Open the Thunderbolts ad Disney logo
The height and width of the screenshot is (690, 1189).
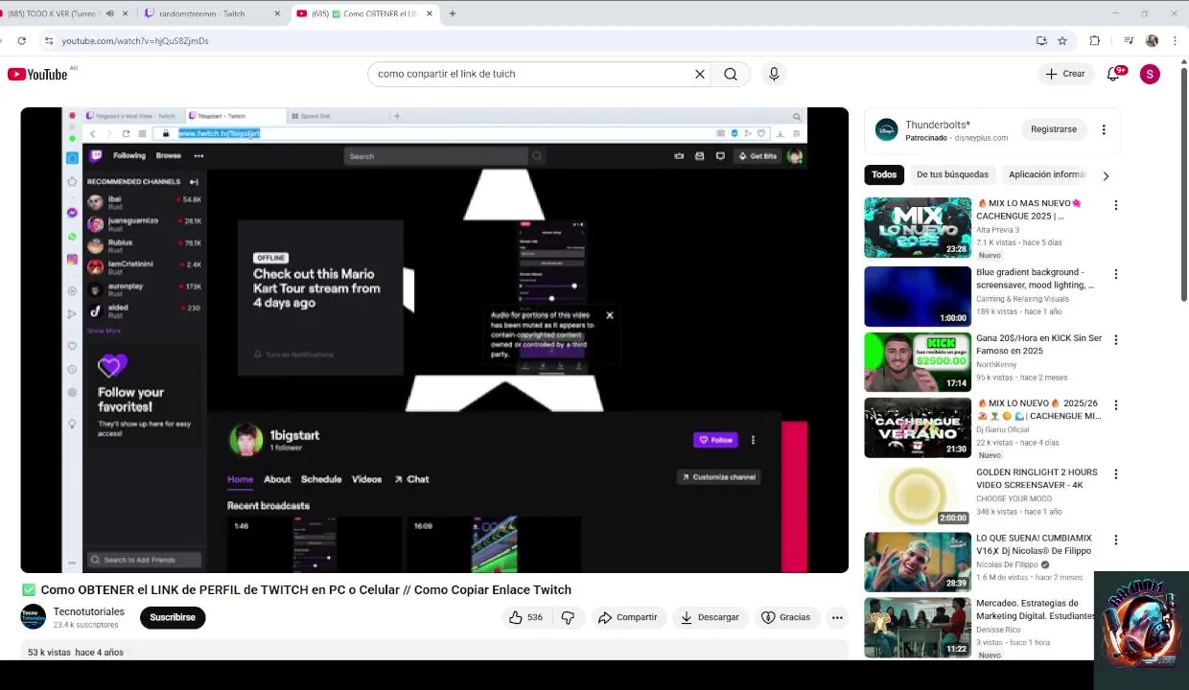pos(887,129)
